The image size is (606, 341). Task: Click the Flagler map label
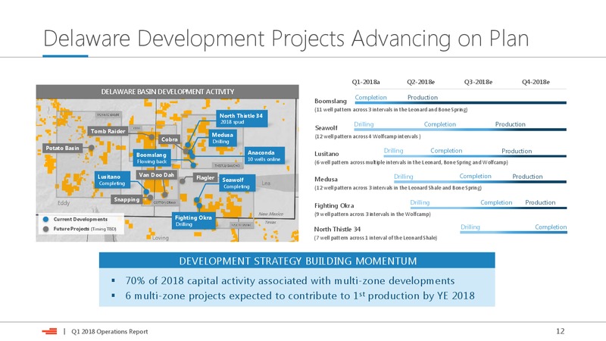205,177
